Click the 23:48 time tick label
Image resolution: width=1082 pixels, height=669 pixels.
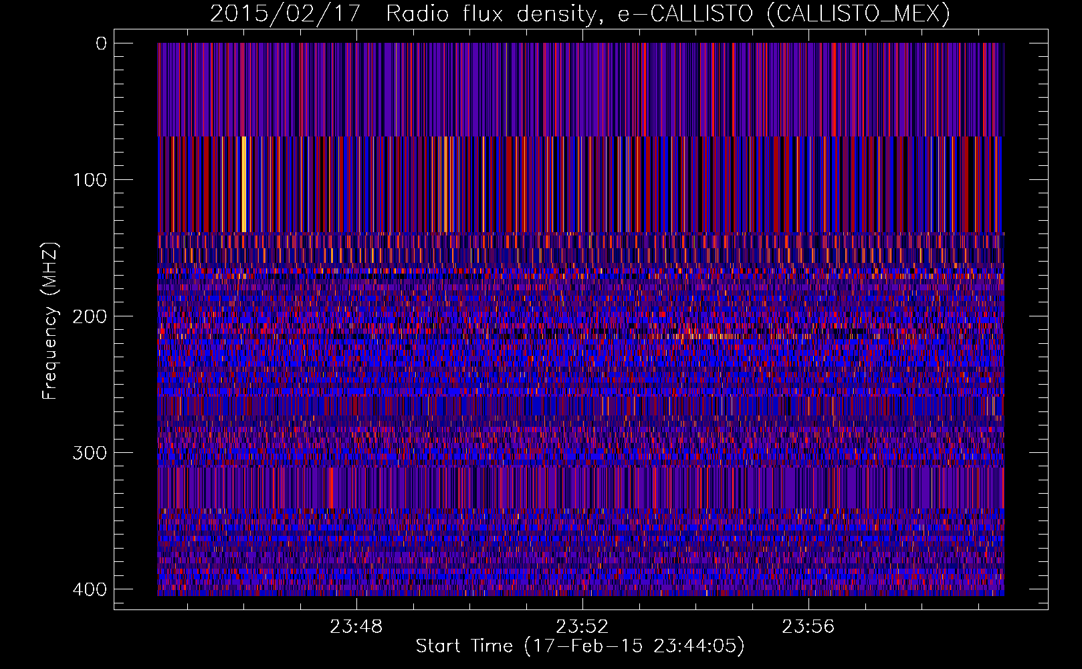tap(356, 627)
